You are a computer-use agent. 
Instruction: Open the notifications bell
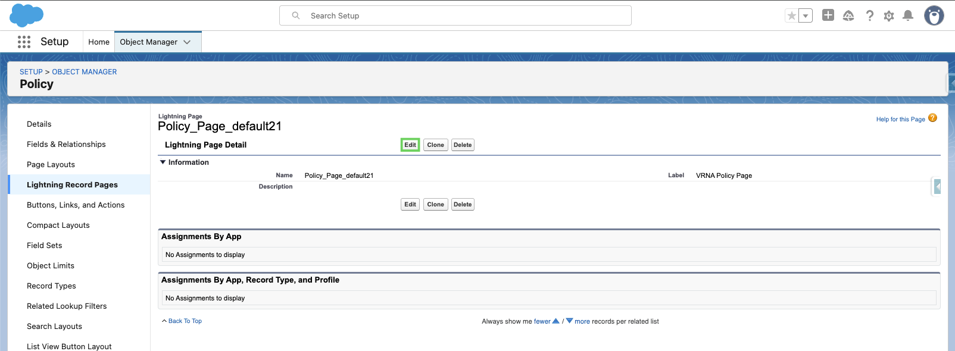click(x=908, y=16)
